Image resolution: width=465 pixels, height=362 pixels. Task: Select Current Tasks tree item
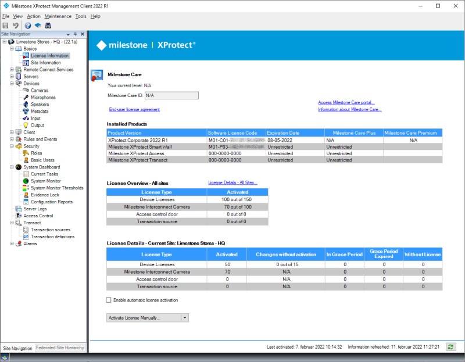coord(45,174)
